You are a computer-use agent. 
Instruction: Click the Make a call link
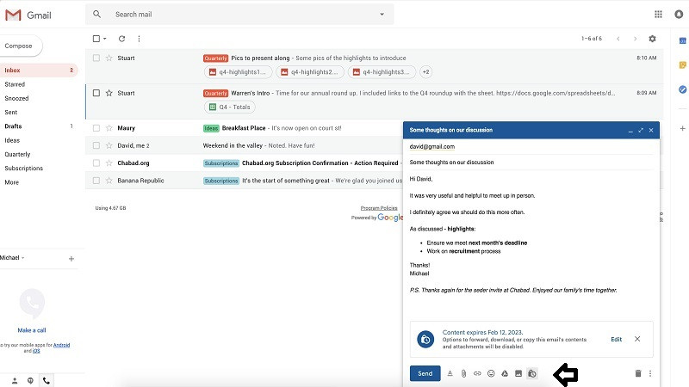(x=32, y=330)
